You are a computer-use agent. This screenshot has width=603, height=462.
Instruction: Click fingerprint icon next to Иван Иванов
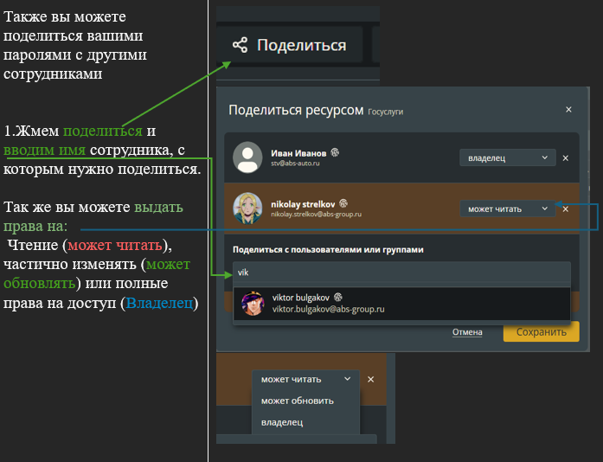pos(335,152)
